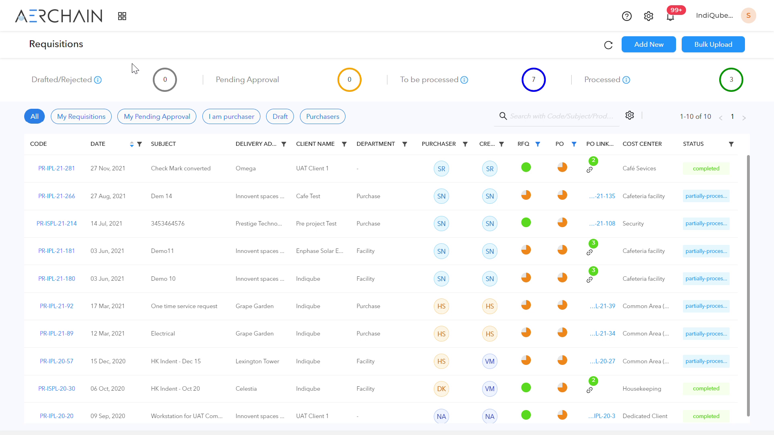Screen dimensions: 774x435
Task: Toggle the Draft filter pill
Action: 280,116
